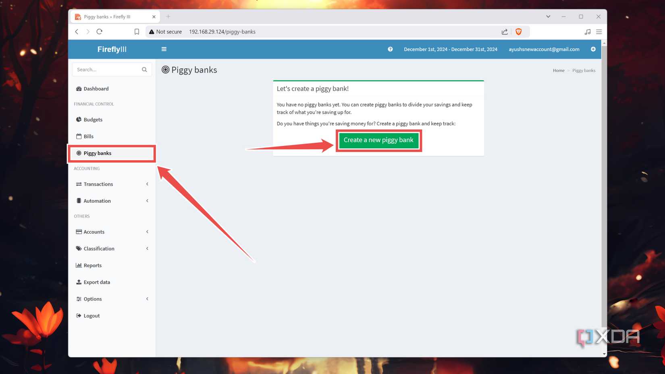
Task: Open a new browser tab with plus
Action: pyautogui.click(x=168, y=17)
